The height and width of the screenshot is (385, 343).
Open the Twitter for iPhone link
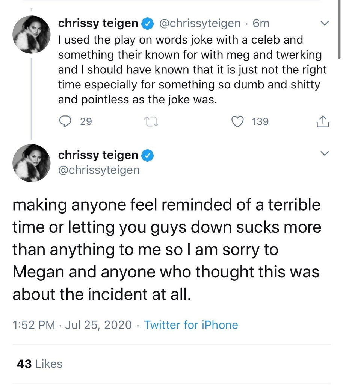coord(191,325)
